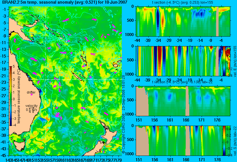Click the 't section' title ending with lat=-22
Viewport: 237px width, 162px height.
click(x=182, y=82)
